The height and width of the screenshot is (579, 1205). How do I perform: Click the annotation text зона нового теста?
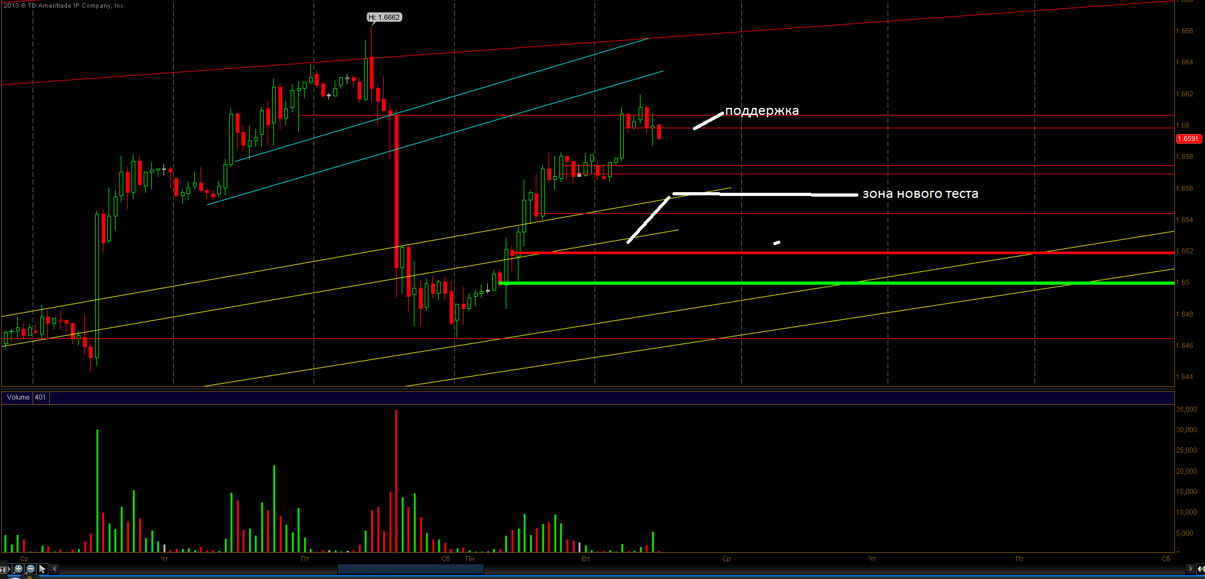tap(920, 194)
